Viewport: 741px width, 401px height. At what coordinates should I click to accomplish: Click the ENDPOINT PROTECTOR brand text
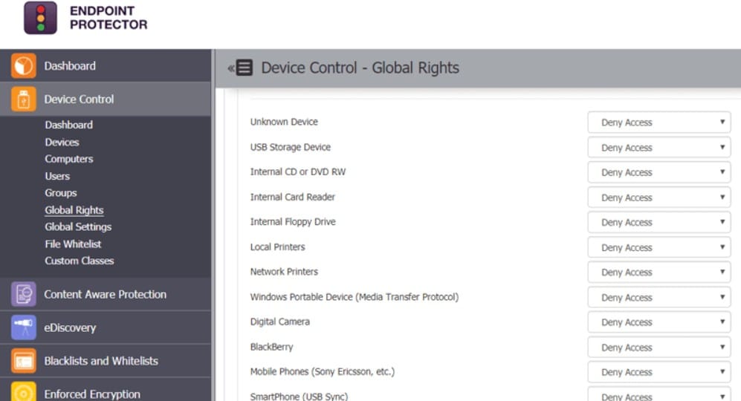point(109,18)
